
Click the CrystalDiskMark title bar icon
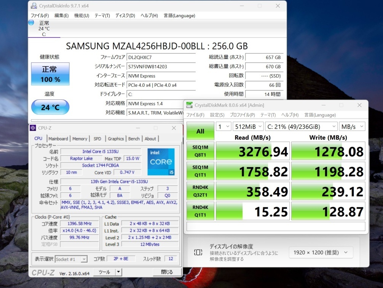(189, 105)
